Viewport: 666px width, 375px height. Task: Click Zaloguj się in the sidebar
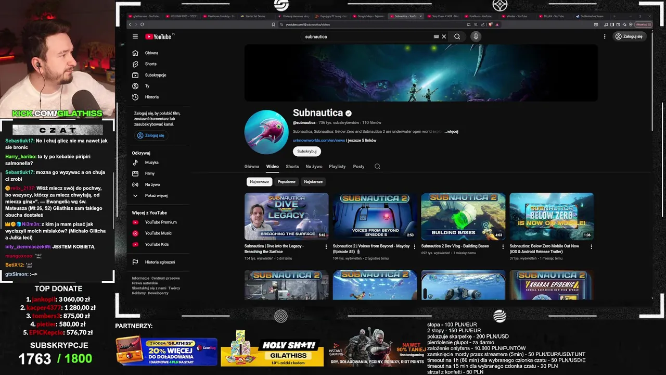tap(150, 135)
